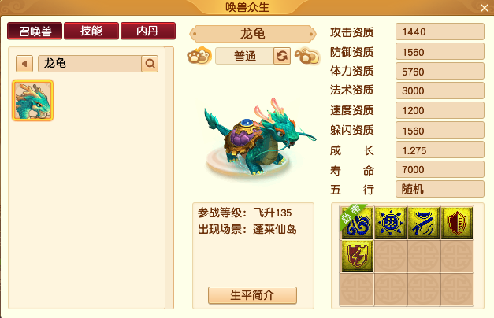Click the 龙龟 search input field
This screenshot has width=494, height=318.
pos(90,64)
